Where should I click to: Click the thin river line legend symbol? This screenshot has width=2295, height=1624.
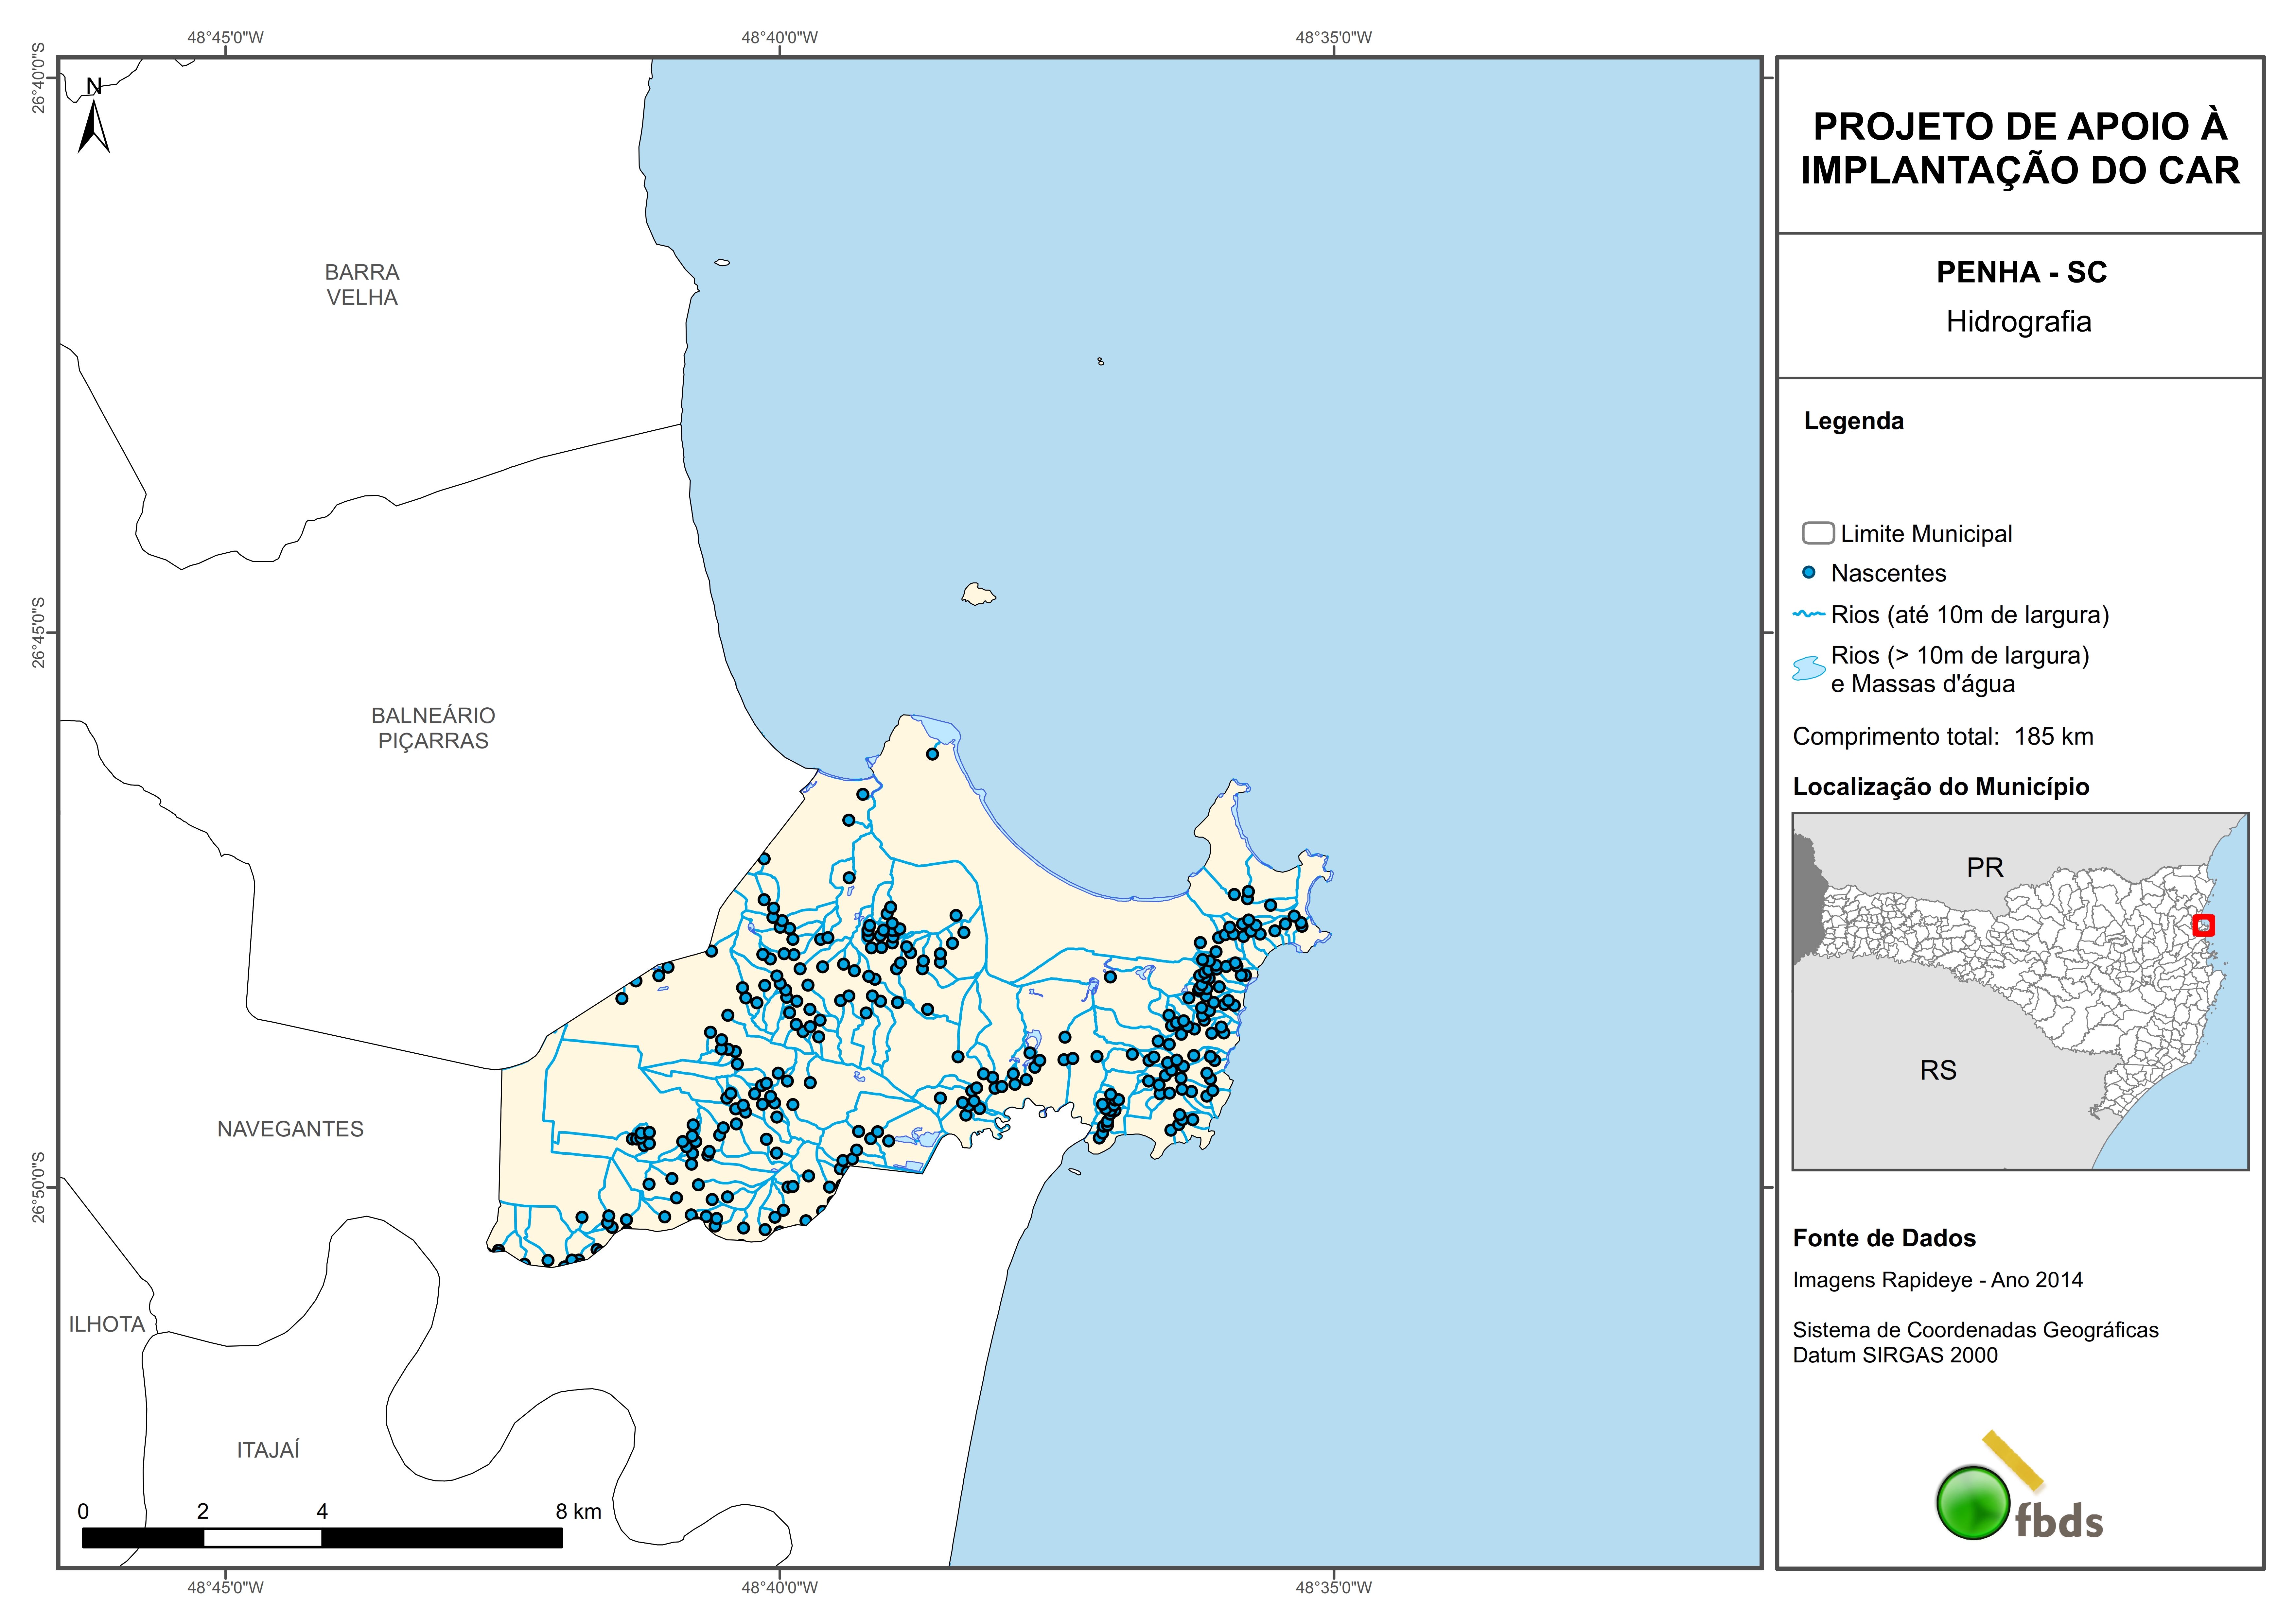pyautogui.click(x=1809, y=614)
